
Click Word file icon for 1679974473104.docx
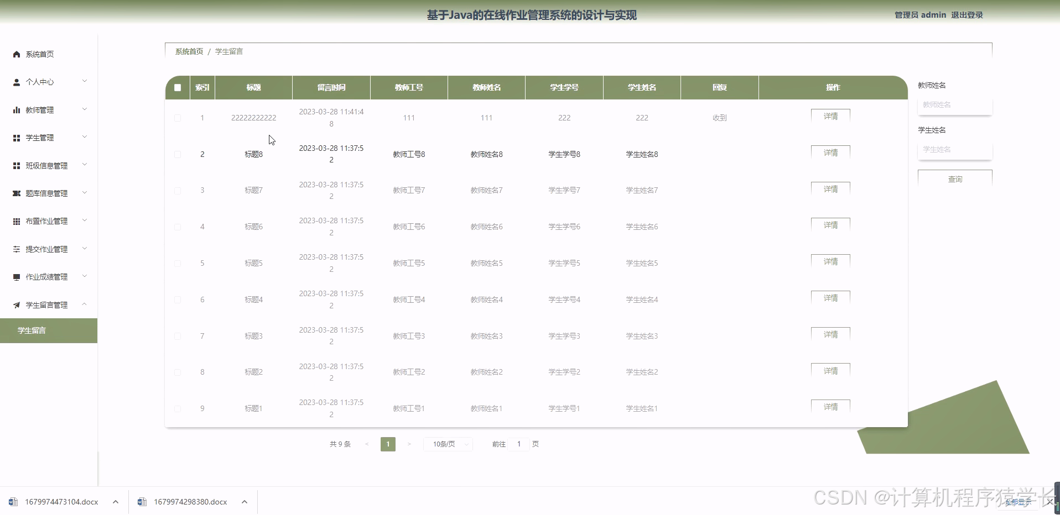click(13, 502)
